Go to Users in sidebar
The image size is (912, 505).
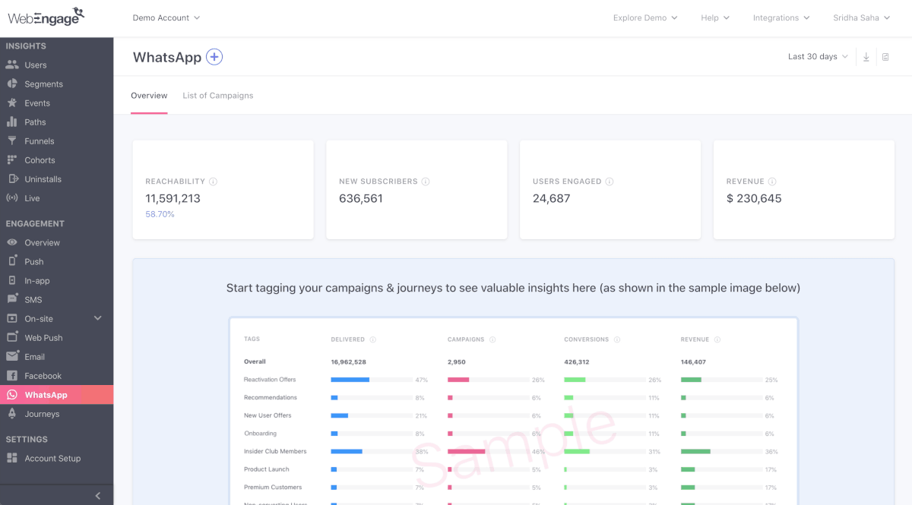tap(36, 65)
